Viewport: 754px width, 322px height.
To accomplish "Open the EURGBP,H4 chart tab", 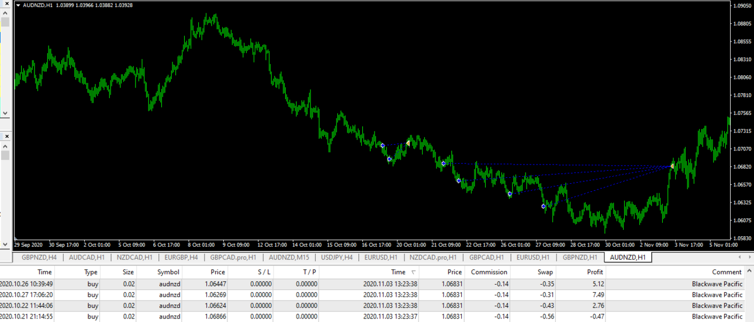I will 181,257.
